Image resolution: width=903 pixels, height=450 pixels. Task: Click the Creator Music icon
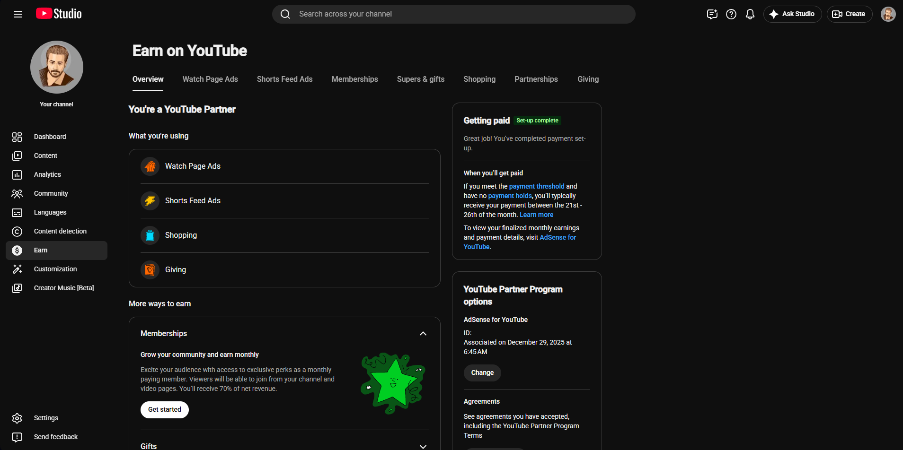click(17, 288)
